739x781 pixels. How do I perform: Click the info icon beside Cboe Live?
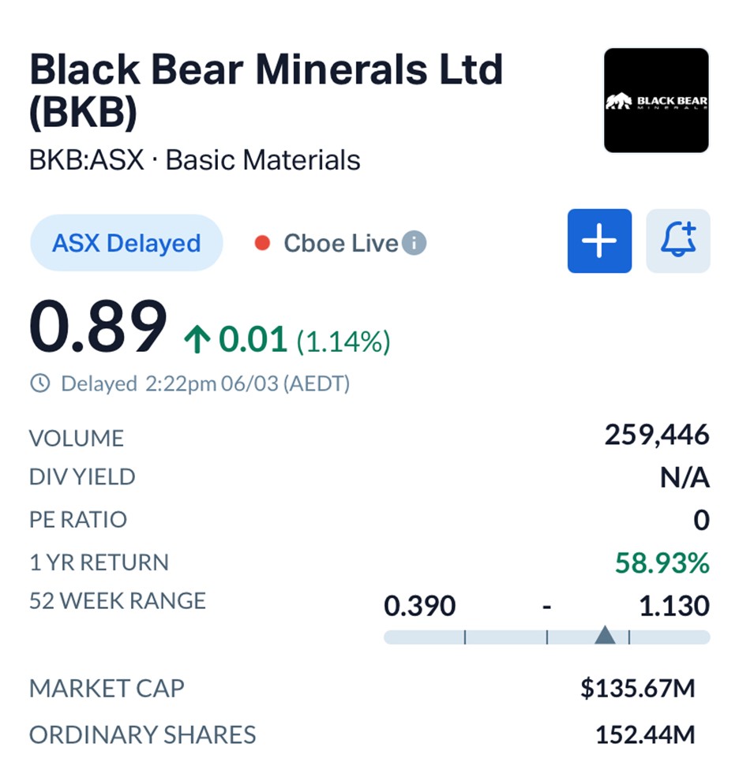(414, 243)
